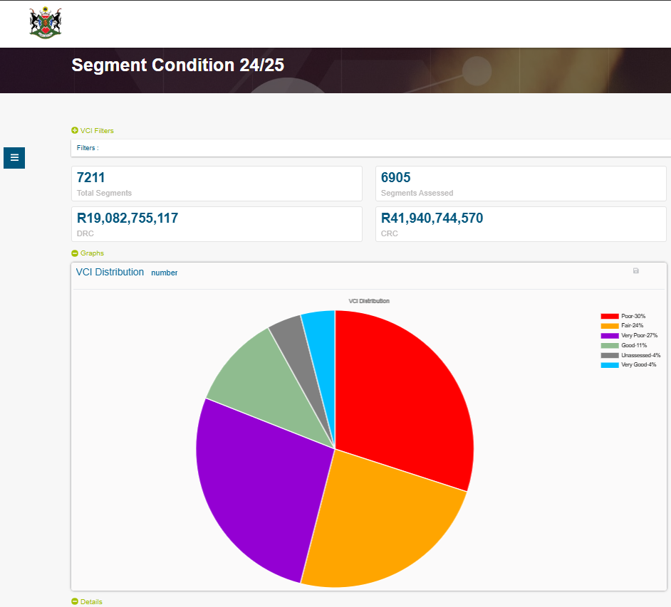Click the save chart icon
671x607 pixels.
point(635,271)
